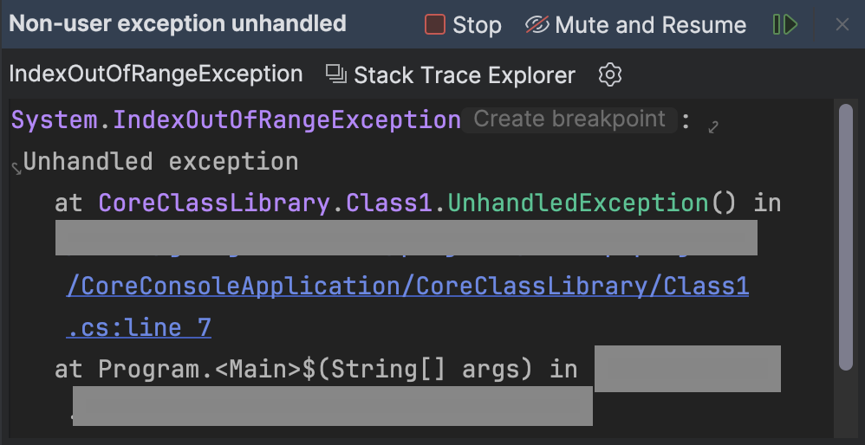Open the exception settings gear
Screen dimensions: 865x445
[x=610, y=75]
